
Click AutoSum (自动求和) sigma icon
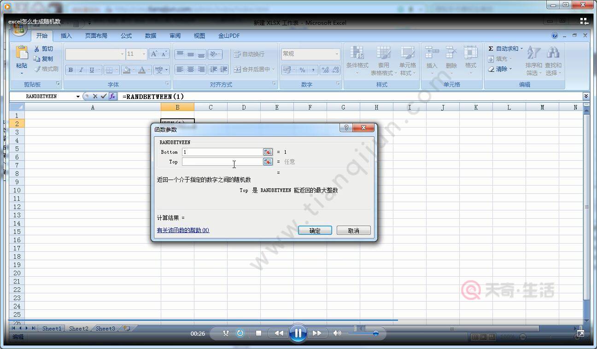(x=491, y=49)
